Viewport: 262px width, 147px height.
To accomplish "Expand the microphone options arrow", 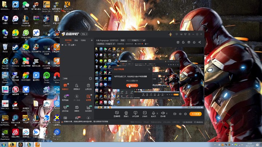I will 157,114.
